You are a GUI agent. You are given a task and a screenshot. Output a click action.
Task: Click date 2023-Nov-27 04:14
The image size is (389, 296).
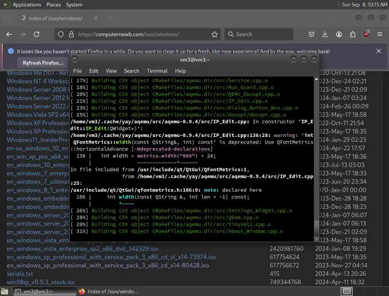341,266
